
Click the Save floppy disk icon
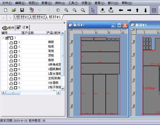[22, 10]
